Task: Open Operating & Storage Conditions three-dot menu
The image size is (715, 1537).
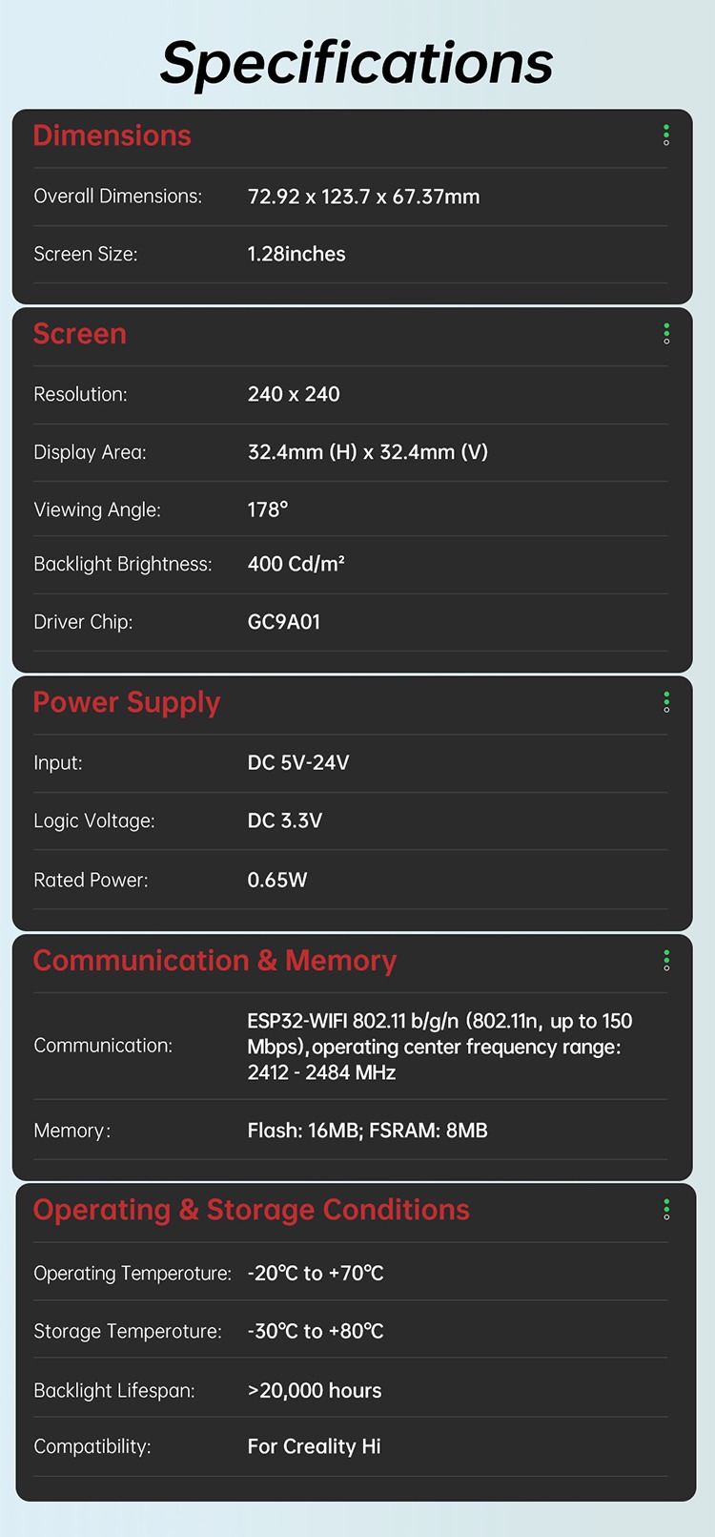Action: (666, 1210)
